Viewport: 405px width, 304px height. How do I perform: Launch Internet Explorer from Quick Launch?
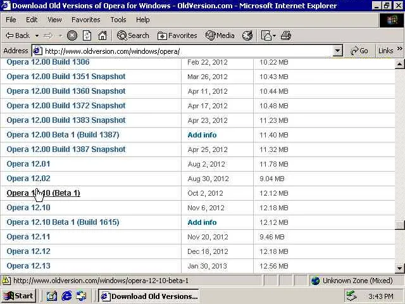click(x=66, y=296)
